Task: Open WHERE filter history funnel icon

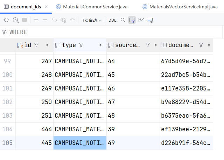Action: 4,32
